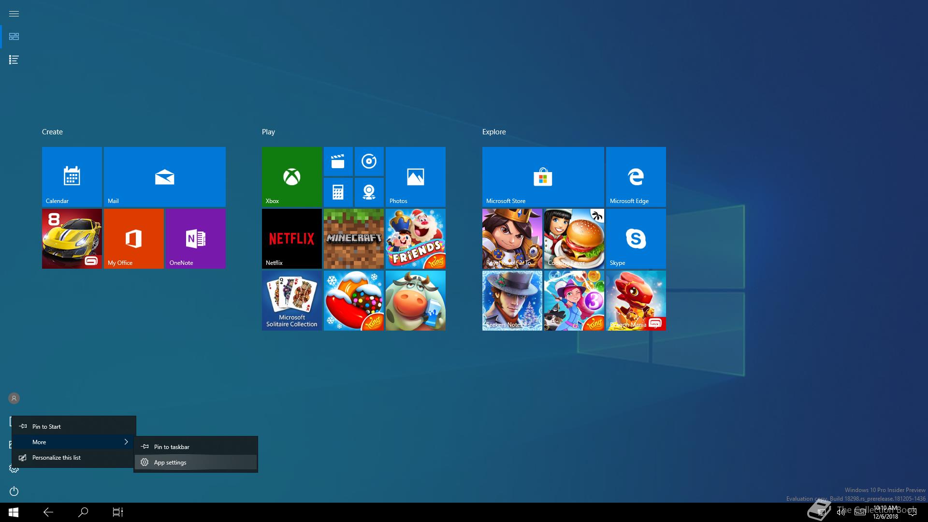Open the My Office tile

point(133,239)
